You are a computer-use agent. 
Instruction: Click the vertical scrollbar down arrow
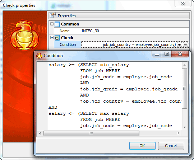click(x=185, y=127)
